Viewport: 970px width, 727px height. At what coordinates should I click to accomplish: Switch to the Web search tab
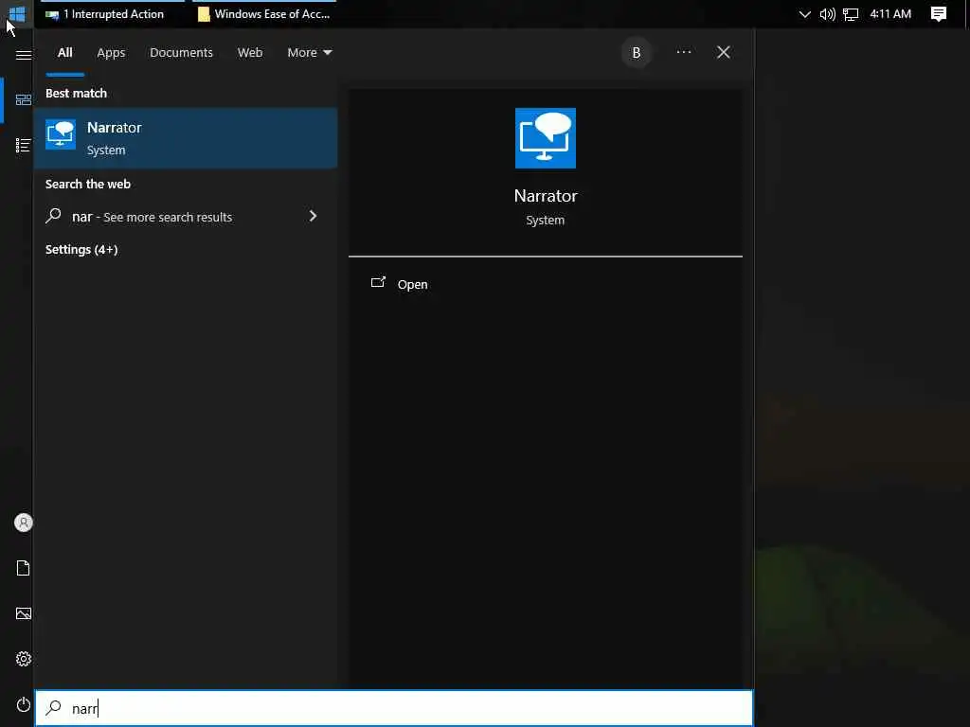[250, 53]
